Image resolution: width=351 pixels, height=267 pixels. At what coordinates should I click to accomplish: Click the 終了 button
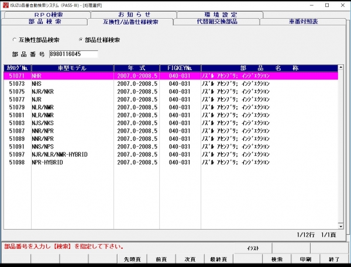tap(334, 259)
